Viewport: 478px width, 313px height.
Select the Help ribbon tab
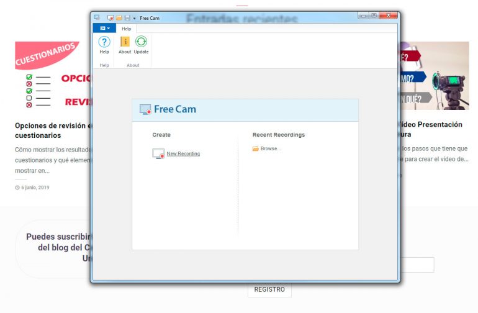(126, 29)
